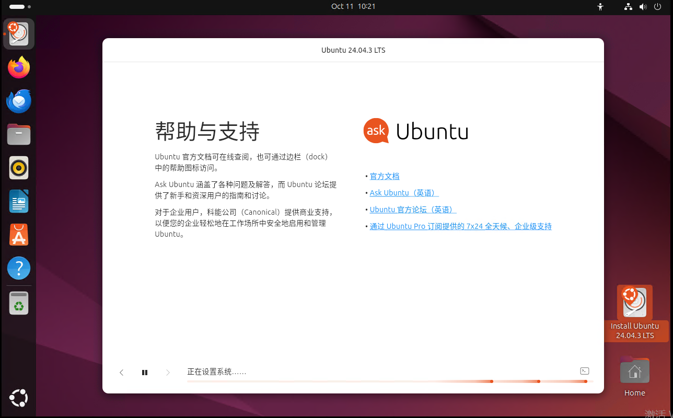
Task: Open the Help question mark icon
Action: [19, 268]
